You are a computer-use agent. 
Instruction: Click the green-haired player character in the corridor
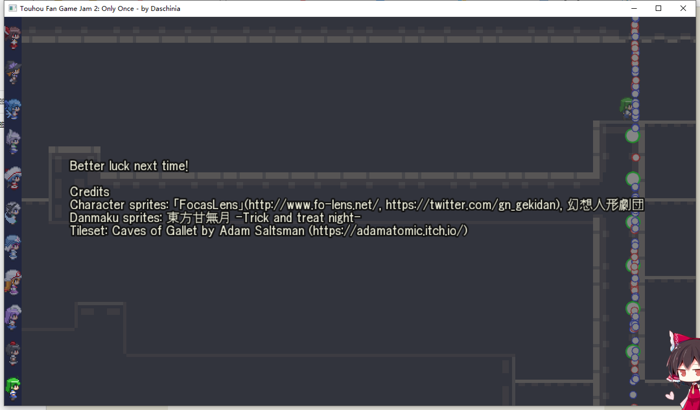coord(627,108)
